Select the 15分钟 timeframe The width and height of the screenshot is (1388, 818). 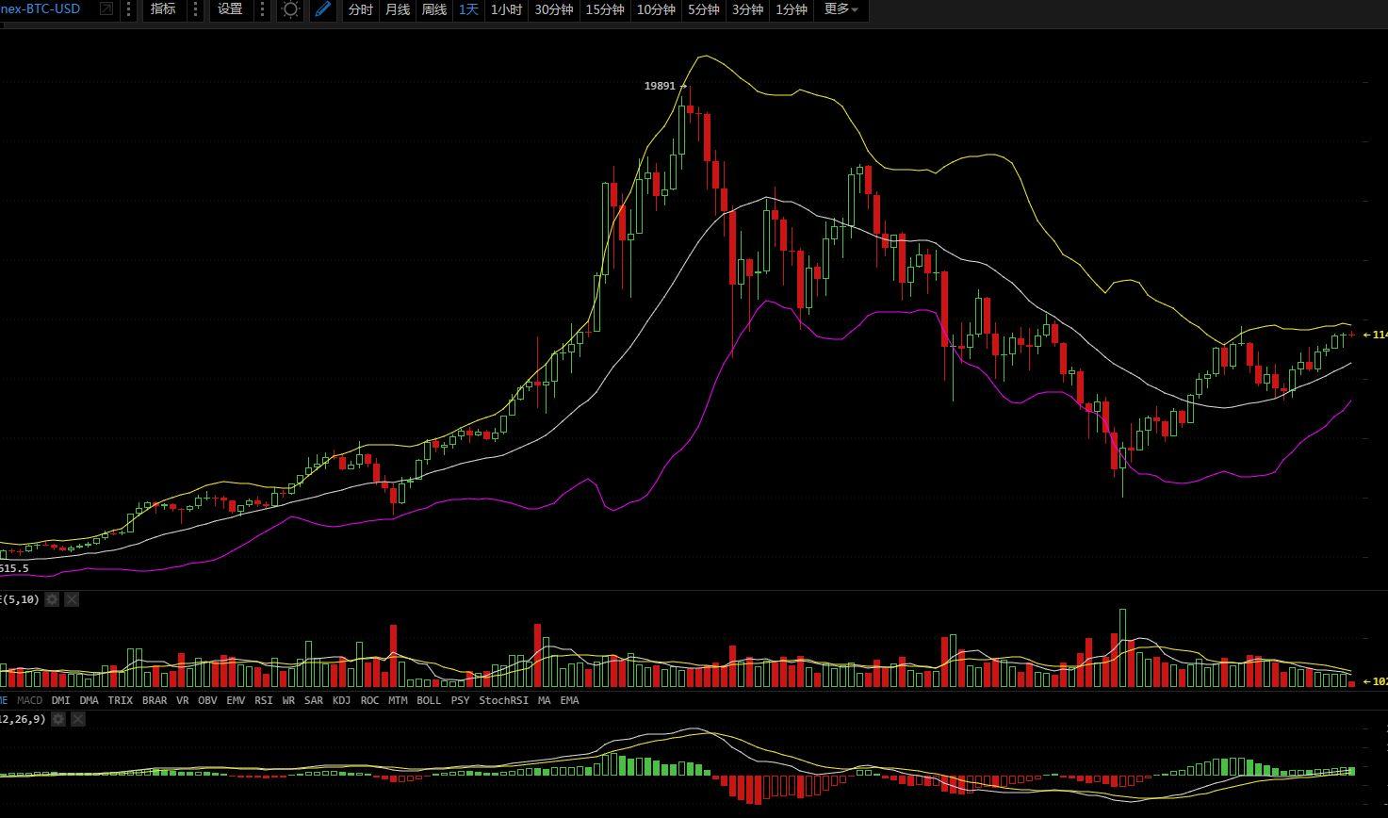605,9
